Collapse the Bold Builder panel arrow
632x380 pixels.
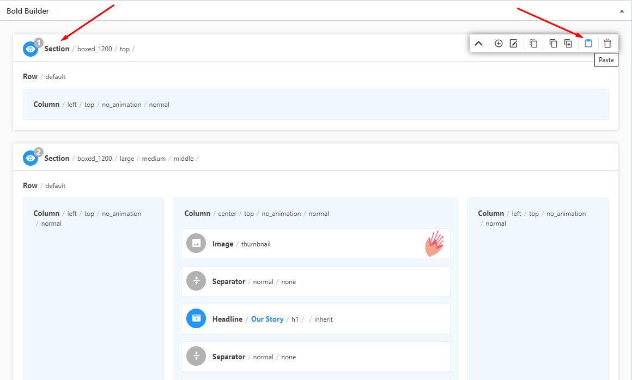pyautogui.click(x=622, y=11)
